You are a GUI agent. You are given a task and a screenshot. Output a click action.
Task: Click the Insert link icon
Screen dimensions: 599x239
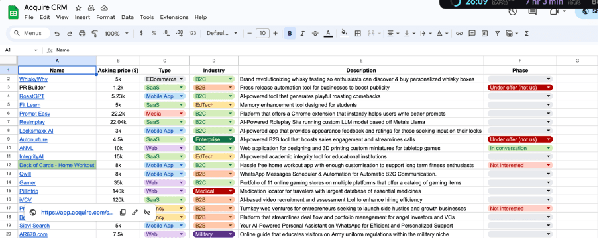[459, 34]
